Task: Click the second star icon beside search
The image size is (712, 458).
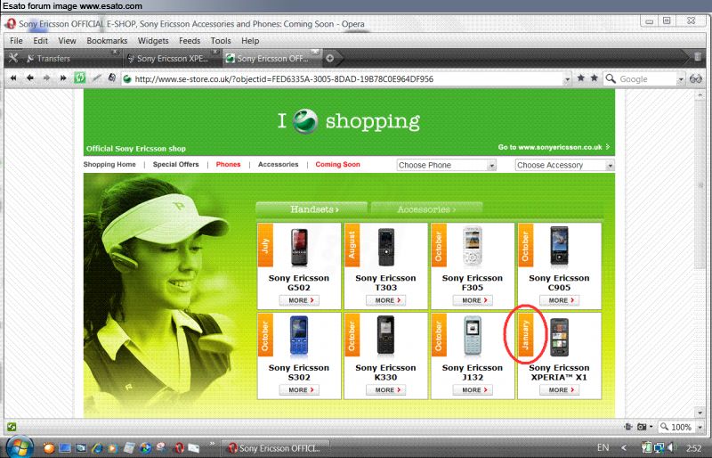Action: click(594, 78)
